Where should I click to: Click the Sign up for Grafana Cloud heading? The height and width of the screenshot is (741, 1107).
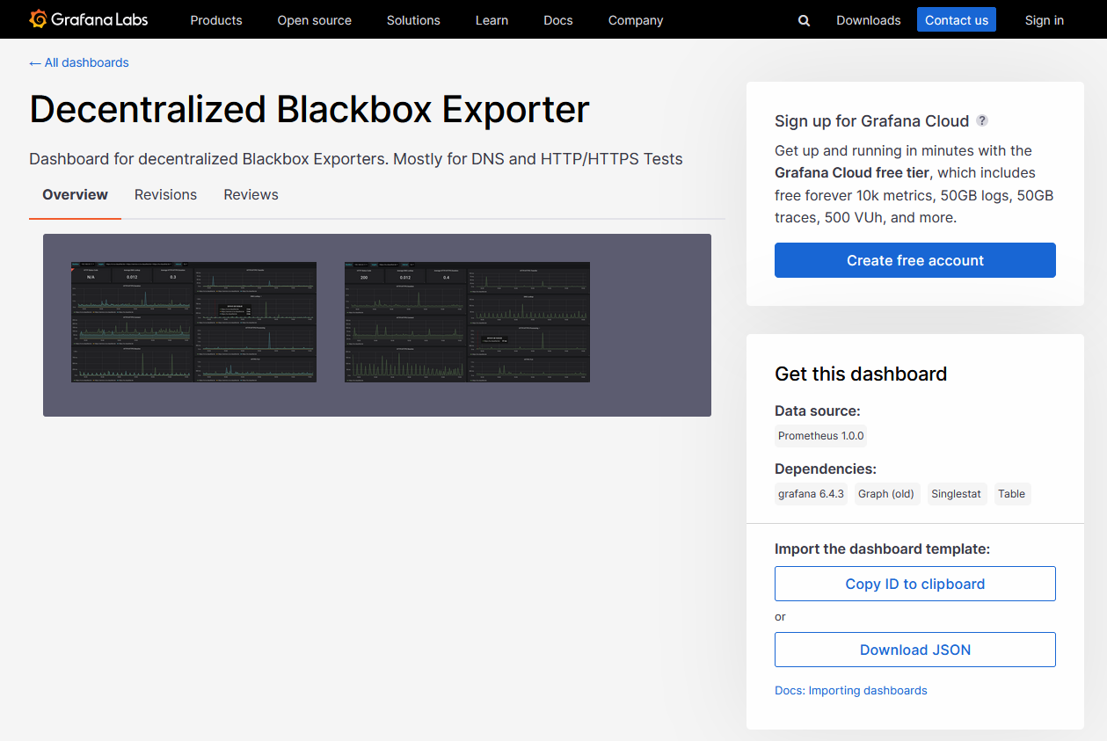click(x=871, y=120)
